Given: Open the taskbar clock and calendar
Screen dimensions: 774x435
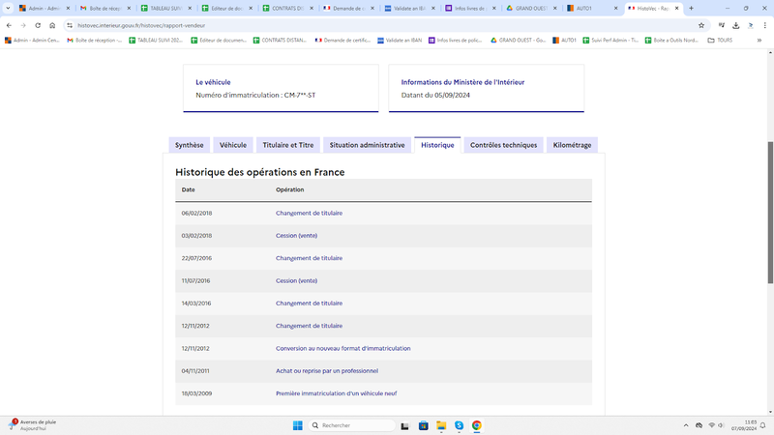Looking at the screenshot, I should coord(744,425).
